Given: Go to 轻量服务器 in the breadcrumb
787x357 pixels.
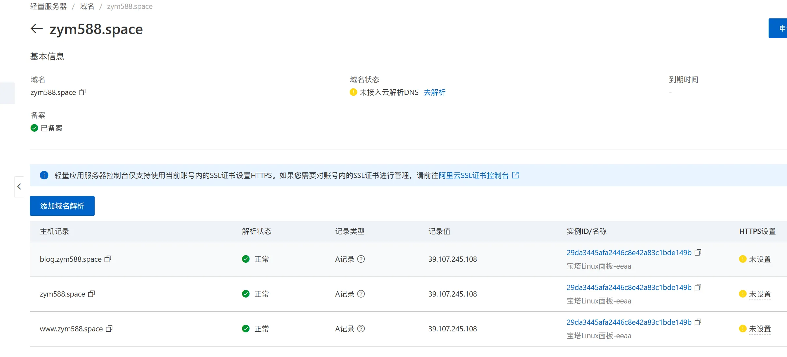Looking at the screenshot, I should point(48,6).
